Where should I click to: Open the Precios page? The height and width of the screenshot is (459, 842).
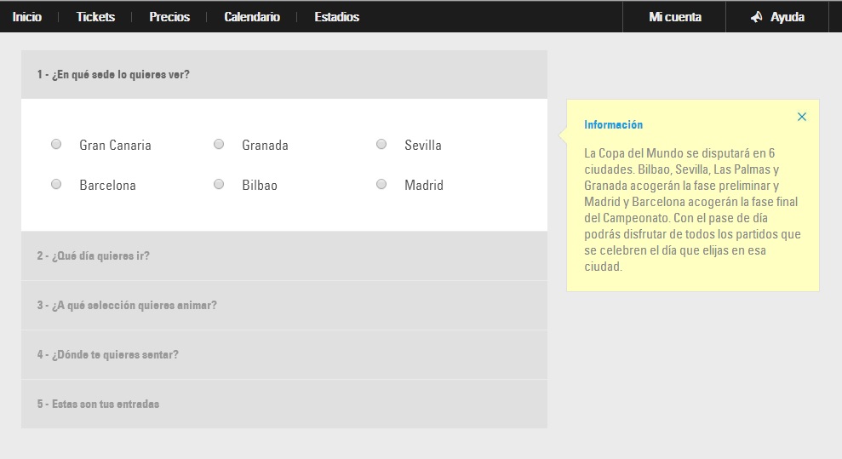(x=169, y=17)
